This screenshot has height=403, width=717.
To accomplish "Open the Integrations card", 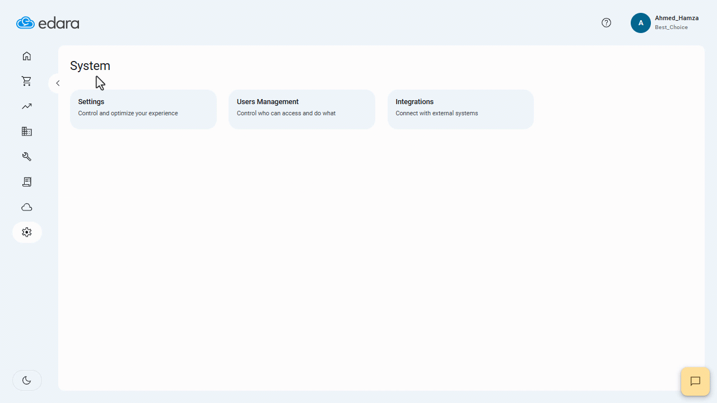I will (460, 109).
